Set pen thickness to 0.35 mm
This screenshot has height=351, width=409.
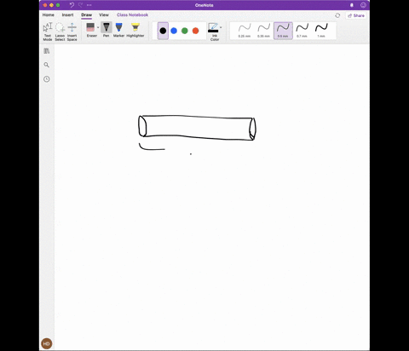coord(264,31)
